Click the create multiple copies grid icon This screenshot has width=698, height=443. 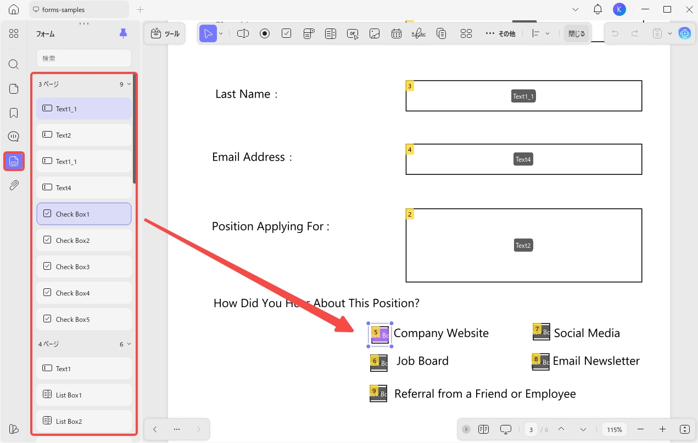[x=466, y=33]
